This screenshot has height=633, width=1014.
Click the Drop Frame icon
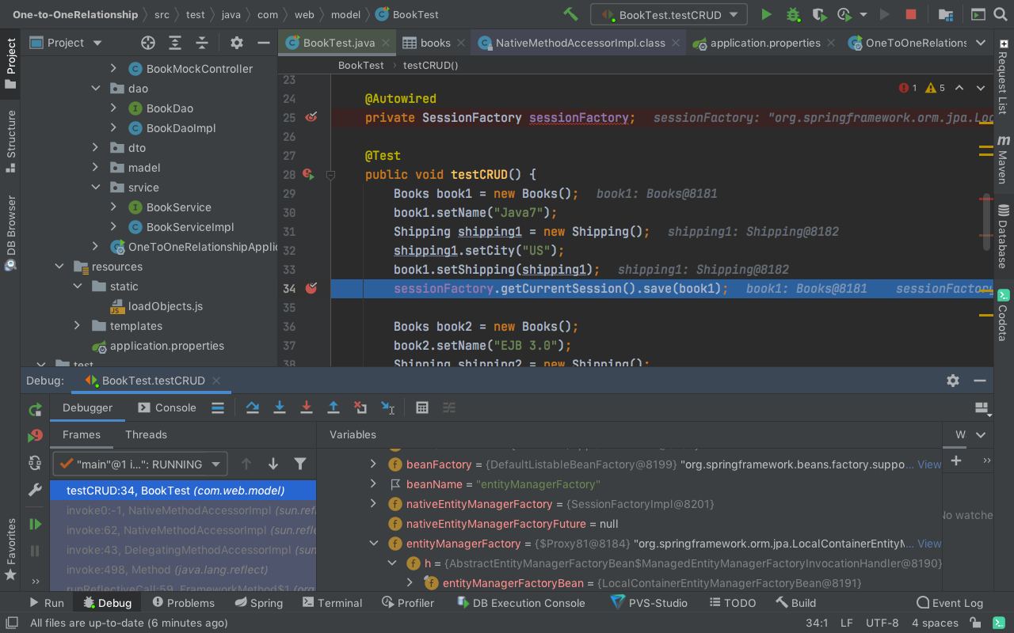pyautogui.click(x=360, y=407)
